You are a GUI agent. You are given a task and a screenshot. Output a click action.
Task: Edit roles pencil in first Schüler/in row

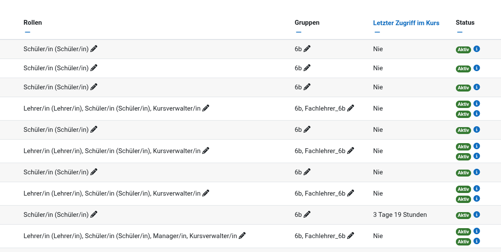[94, 49]
